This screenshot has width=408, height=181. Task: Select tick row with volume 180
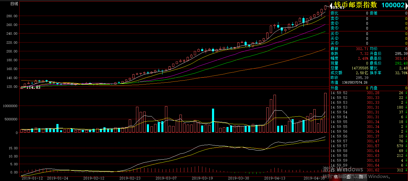(369, 107)
